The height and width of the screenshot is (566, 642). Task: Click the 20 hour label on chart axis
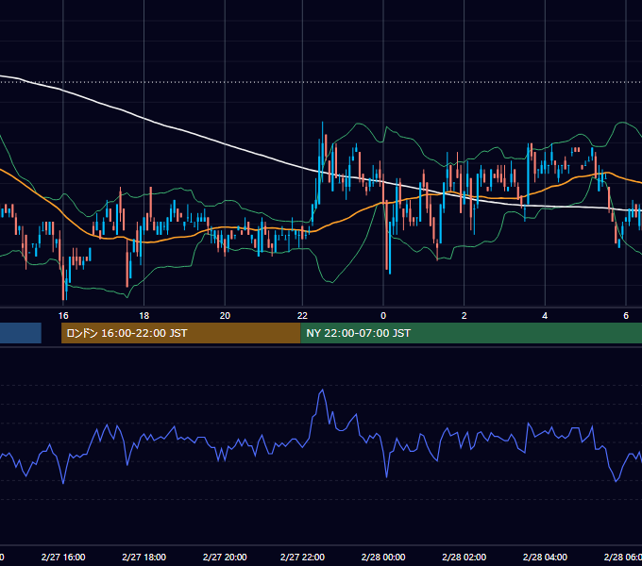pyautogui.click(x=225, y=316)
